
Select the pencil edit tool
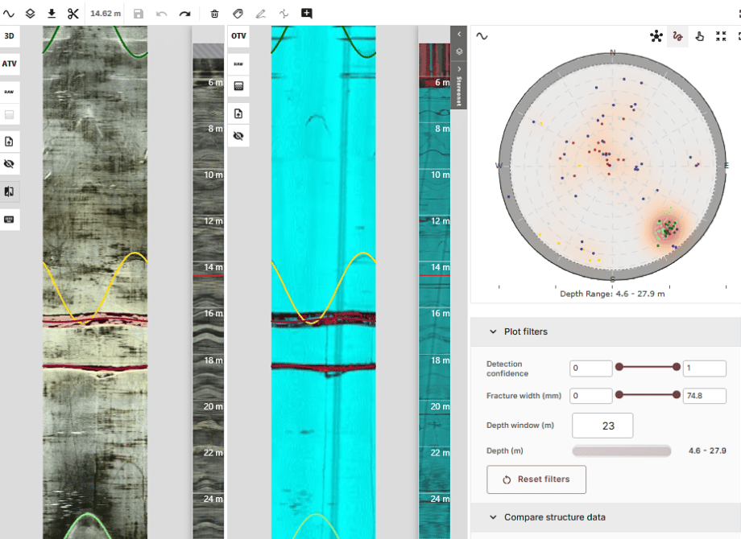pos(260,14)
